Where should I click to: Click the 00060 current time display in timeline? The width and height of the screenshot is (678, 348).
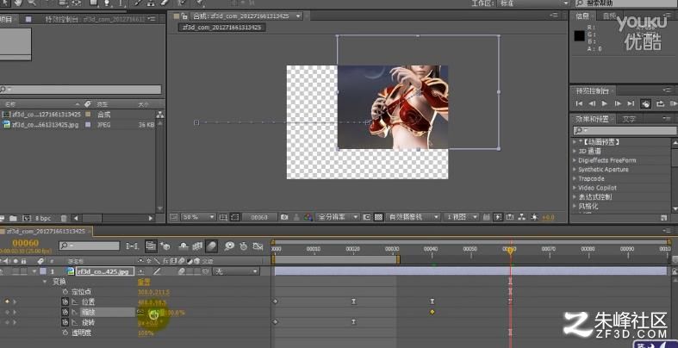coord(26,243)
